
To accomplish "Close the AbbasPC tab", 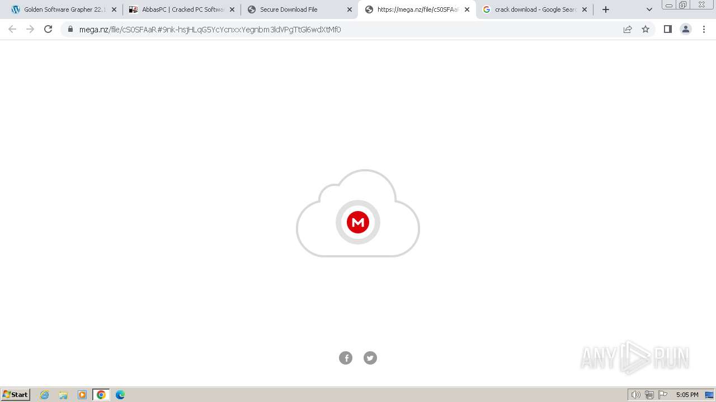I will tap(232, 9).
